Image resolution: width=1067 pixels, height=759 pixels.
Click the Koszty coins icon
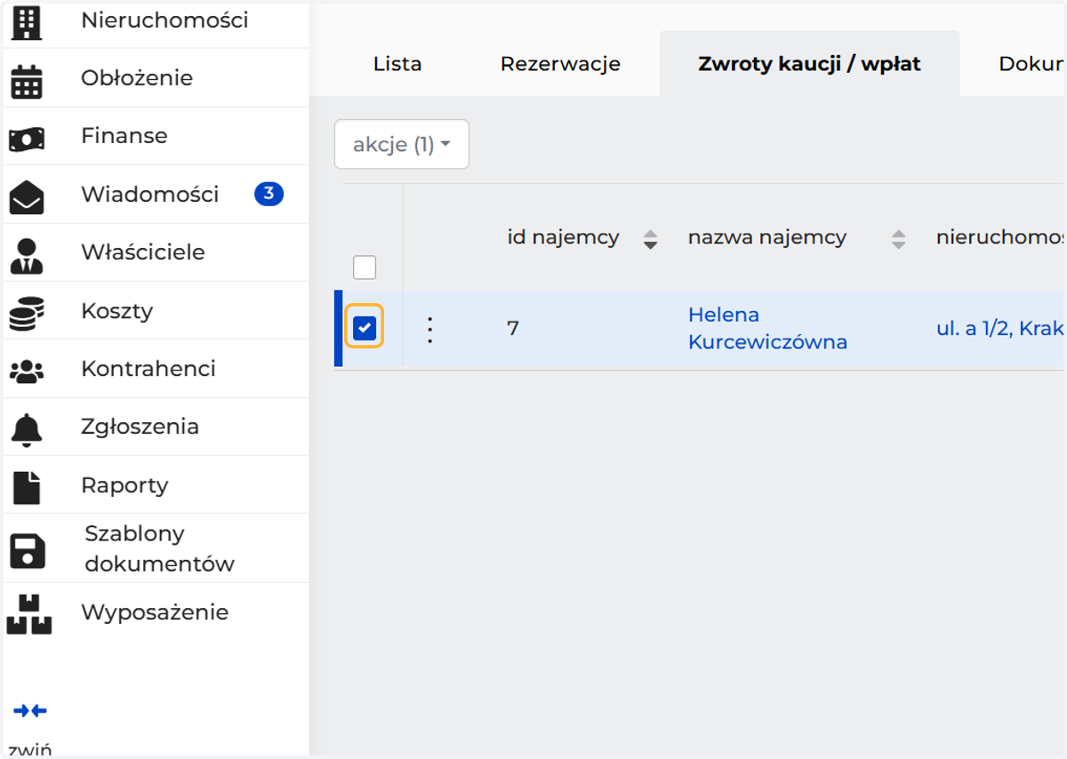(x=27, y=314)
